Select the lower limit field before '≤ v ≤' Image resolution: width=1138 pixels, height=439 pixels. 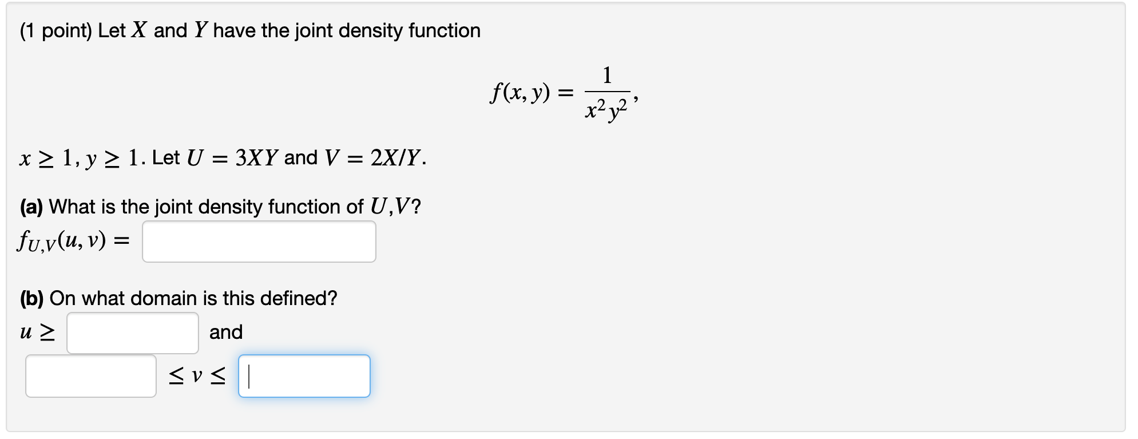92,376
